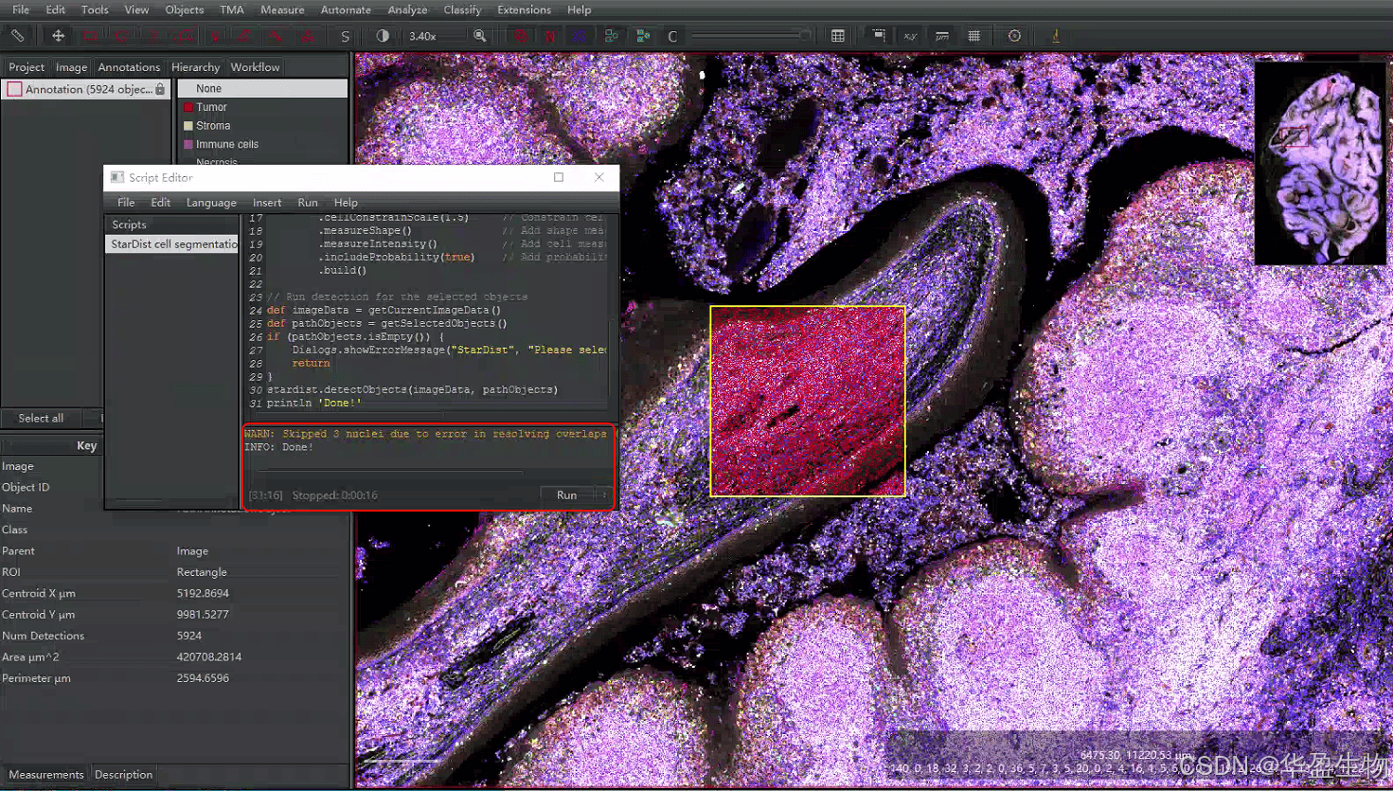1393x791 pixels.
Task: Open Script Editor's File menu
Action: click(x=126, y=203)
